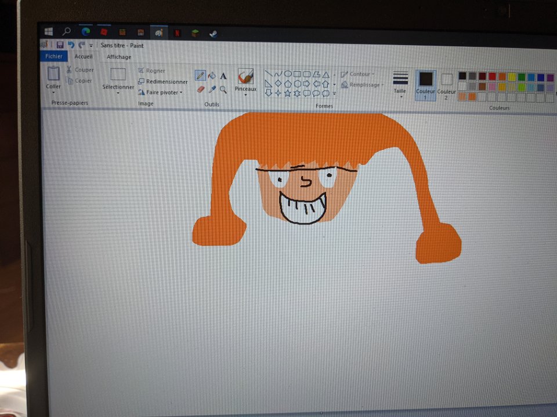Select the oval shape in Formes
The height and width of the screenshot is (417, 557).
287,74
